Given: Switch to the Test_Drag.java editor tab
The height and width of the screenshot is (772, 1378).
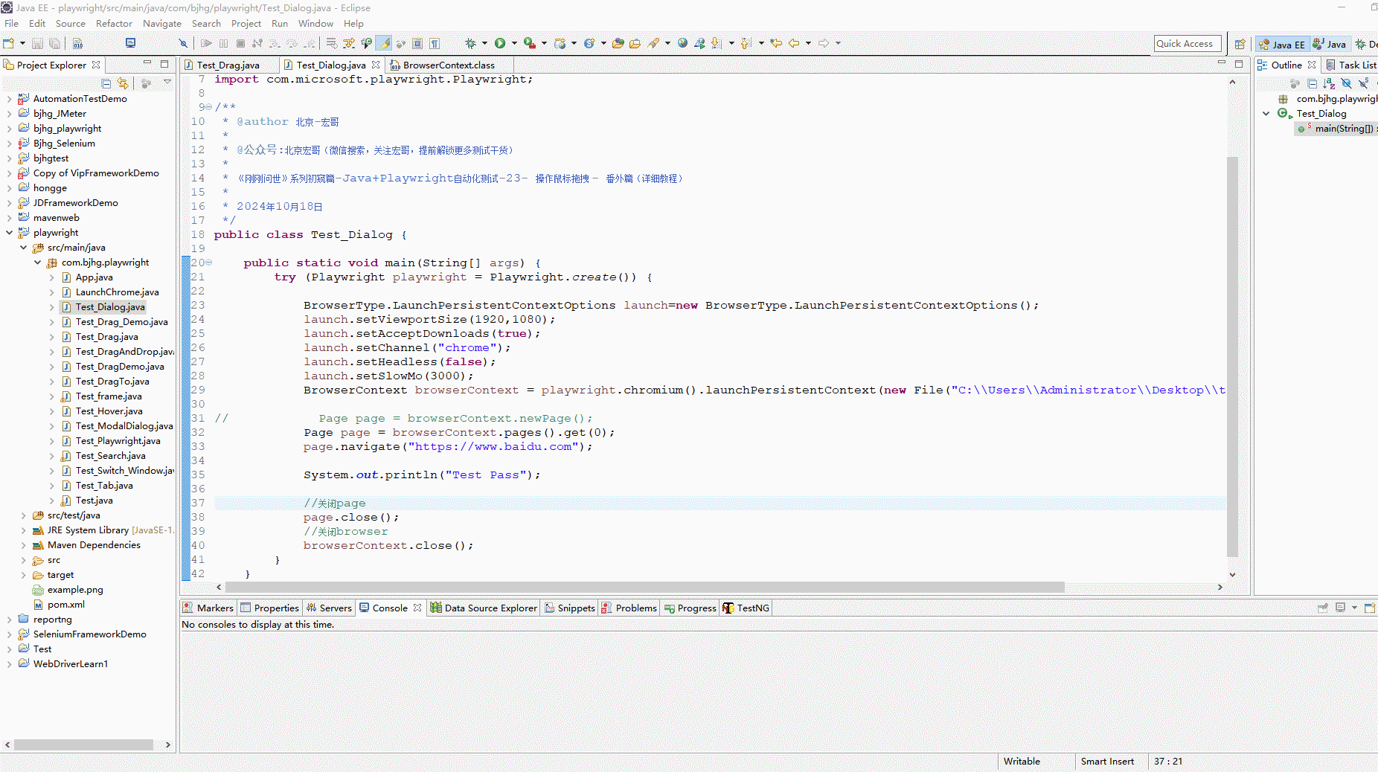Looking at the screenshot, I should [228, 65].
